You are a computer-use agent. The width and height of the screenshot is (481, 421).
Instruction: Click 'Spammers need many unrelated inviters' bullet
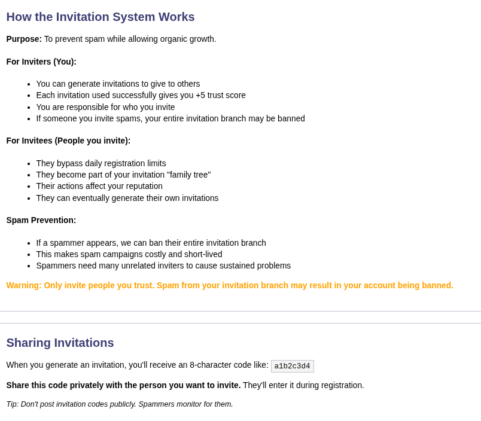point(163,266)
